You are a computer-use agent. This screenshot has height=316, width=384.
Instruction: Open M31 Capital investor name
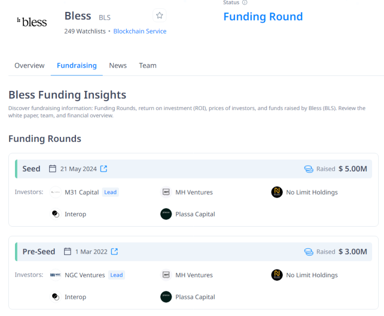(x=82, y=192)
